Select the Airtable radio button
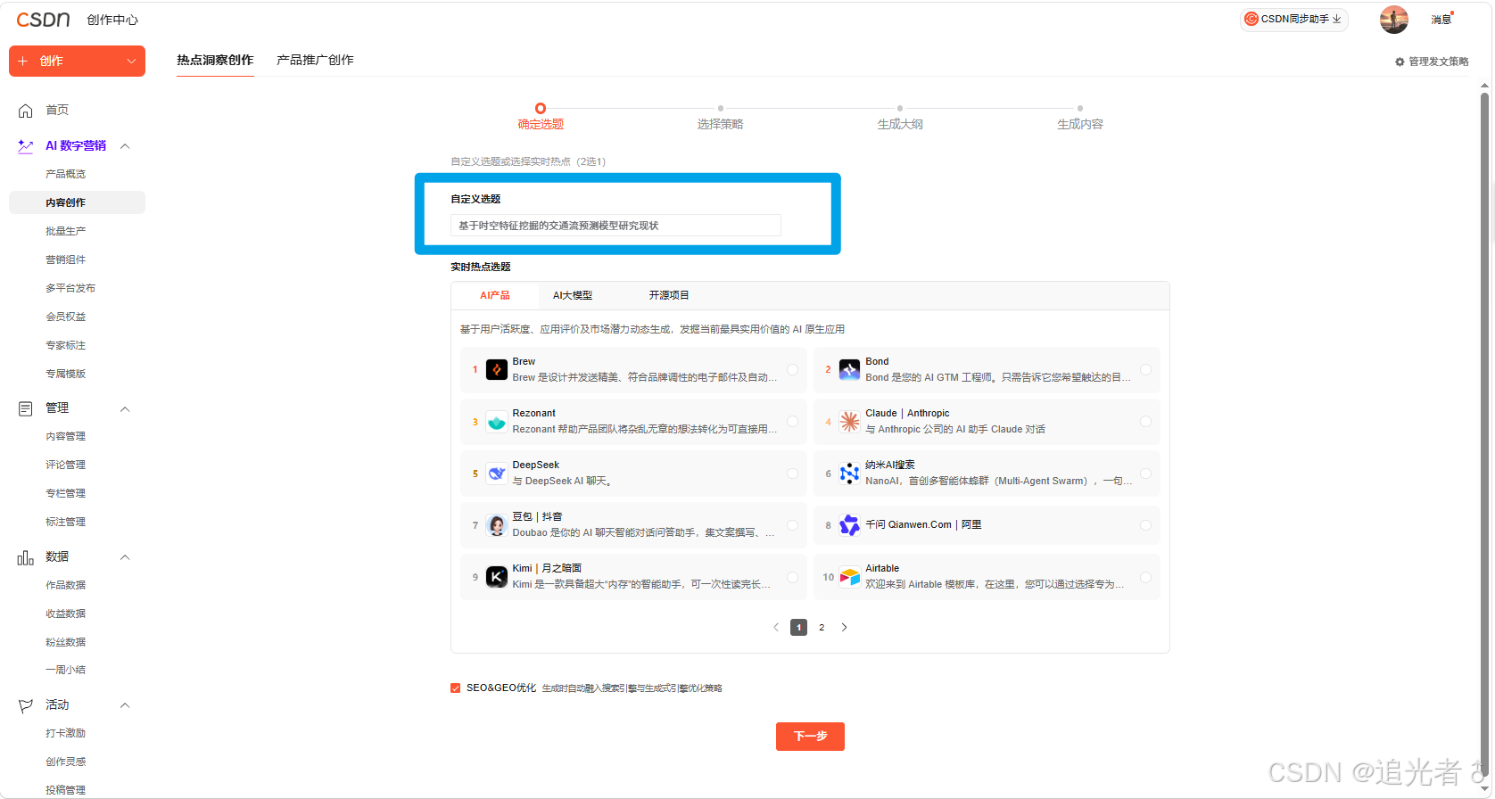 [x=1145, y=577]
